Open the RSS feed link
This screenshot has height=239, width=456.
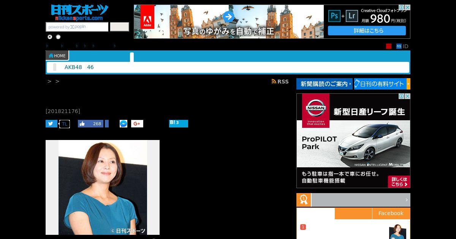[x=280, y=82]
